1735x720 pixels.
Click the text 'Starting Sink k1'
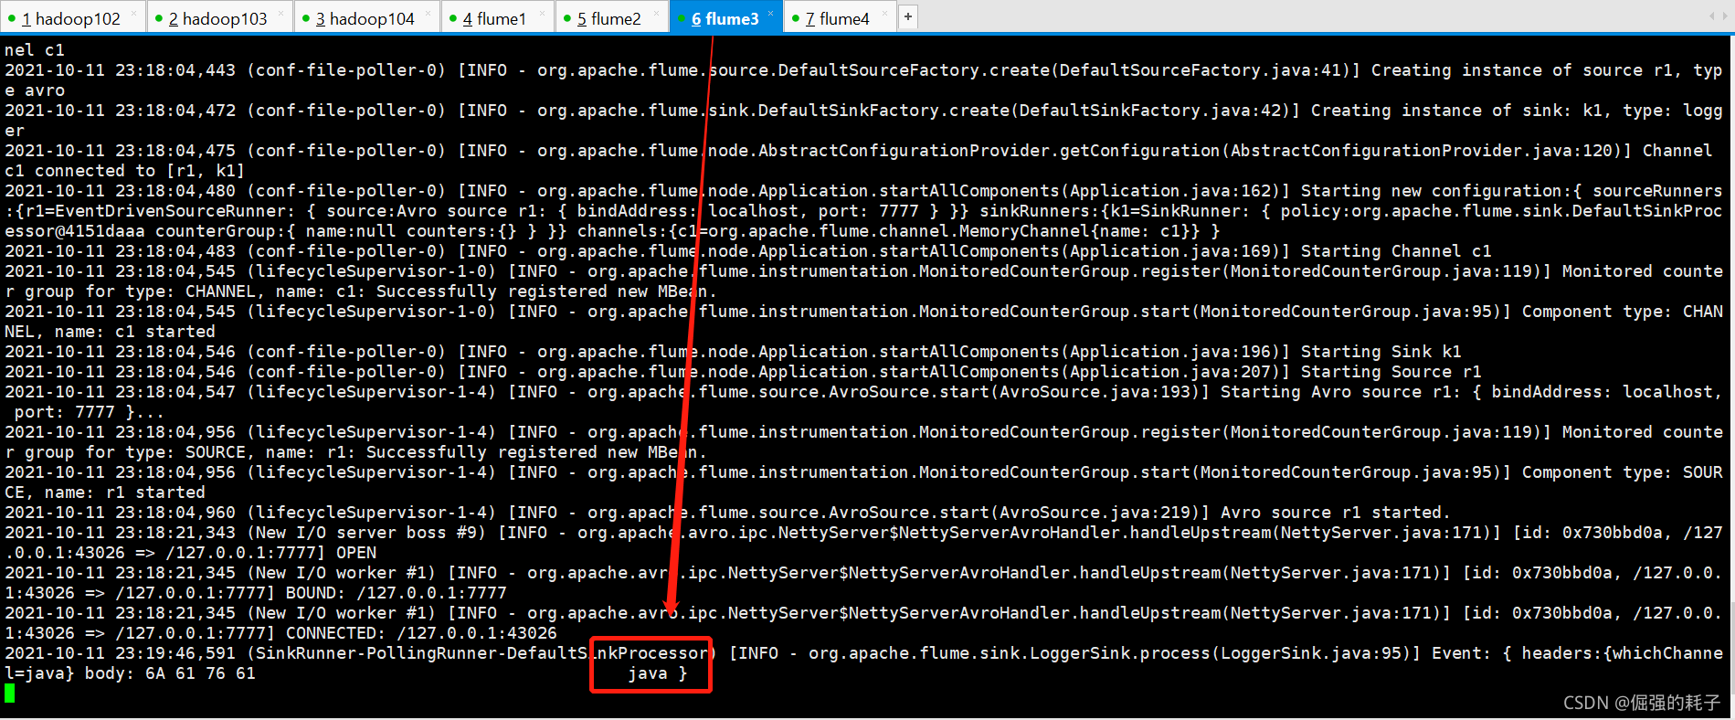pyautogui.click(x=1381, y=352)
